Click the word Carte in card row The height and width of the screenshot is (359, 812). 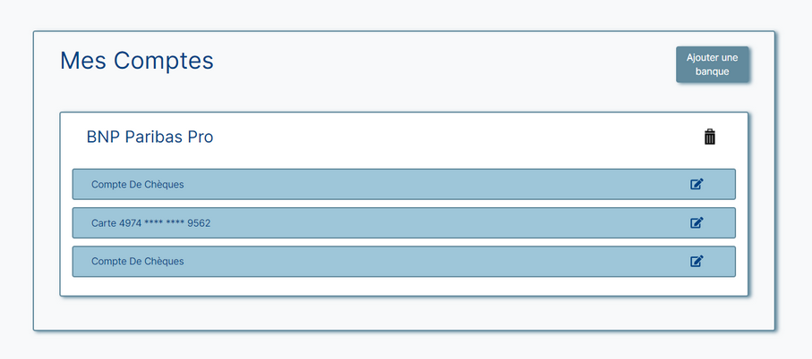point(104,223)
